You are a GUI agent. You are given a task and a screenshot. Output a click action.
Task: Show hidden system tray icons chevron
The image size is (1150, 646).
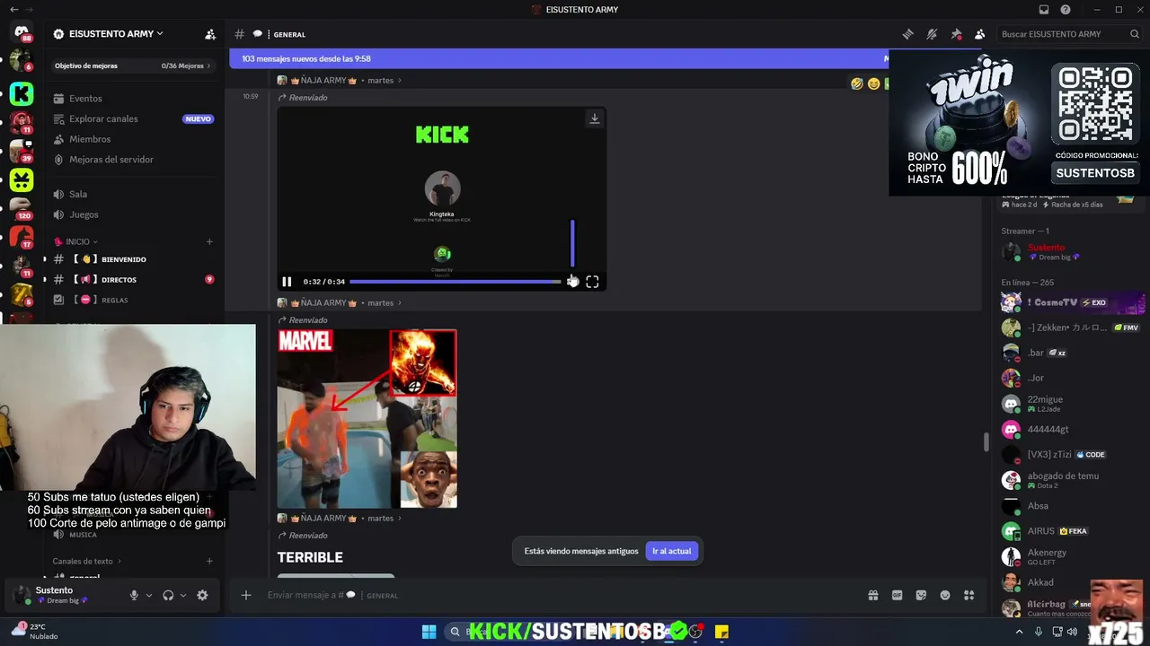[x=1019, y=632]
